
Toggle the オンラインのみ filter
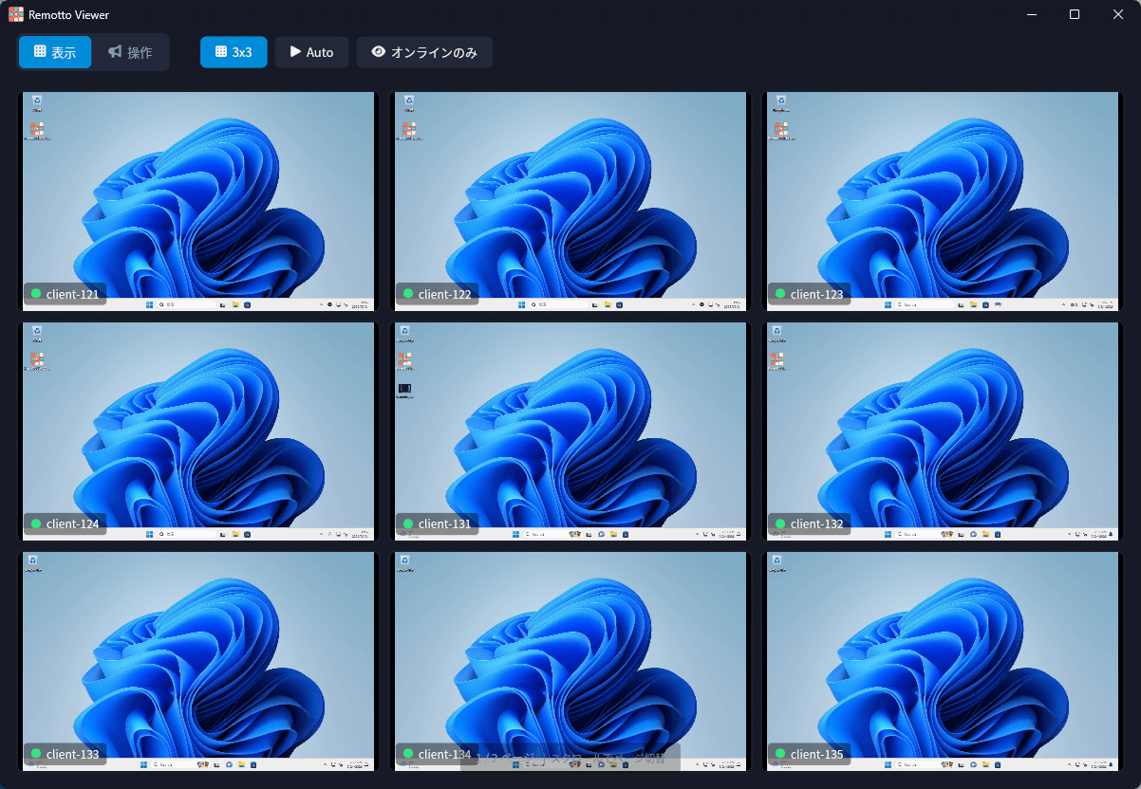(x=424, y=52)
